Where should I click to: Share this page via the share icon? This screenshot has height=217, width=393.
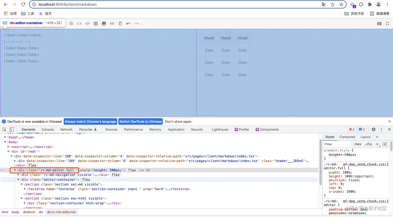332,4
